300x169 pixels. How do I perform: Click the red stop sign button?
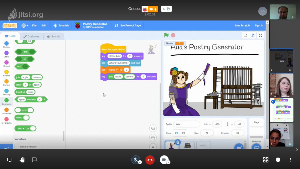click(x=173, y=35)
